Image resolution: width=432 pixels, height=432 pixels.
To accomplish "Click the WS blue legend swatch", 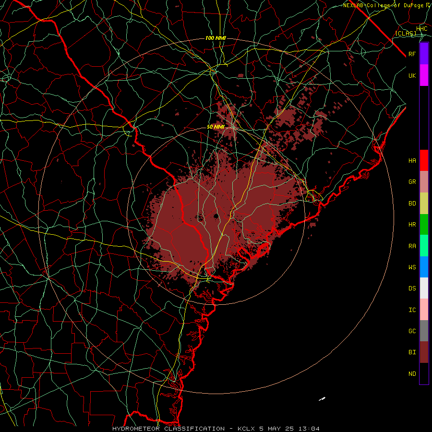I will click(424, 267).
